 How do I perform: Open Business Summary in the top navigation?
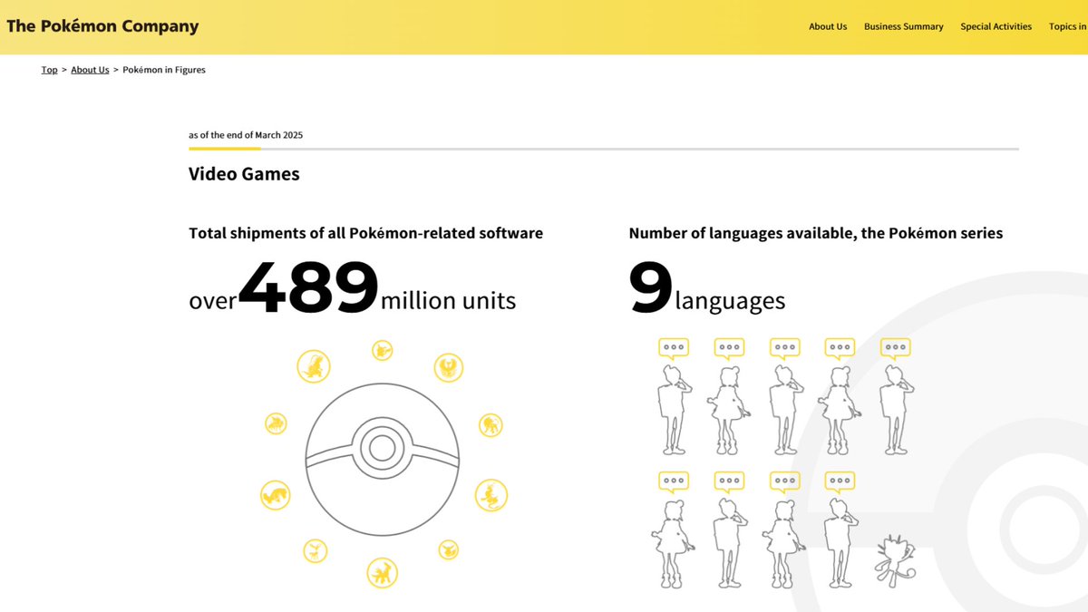click(x=903, y=27)
